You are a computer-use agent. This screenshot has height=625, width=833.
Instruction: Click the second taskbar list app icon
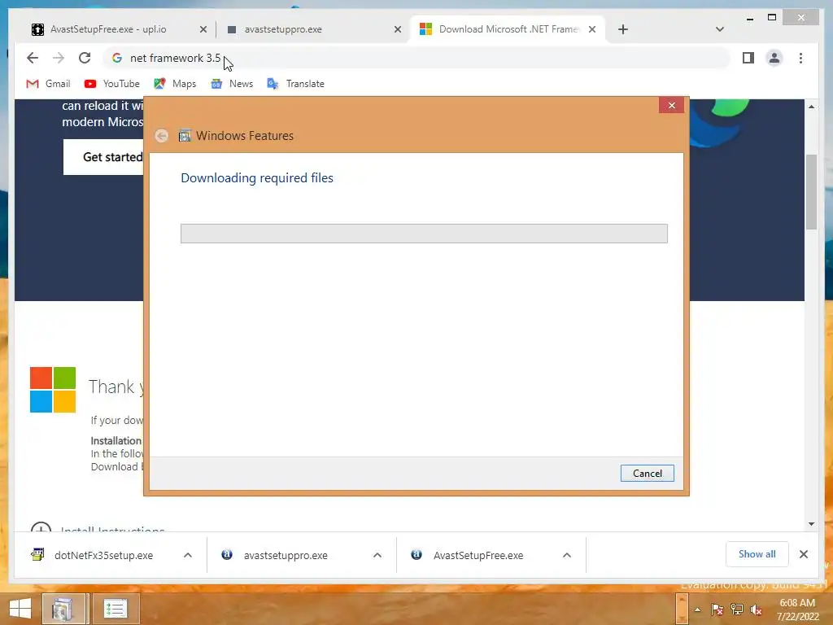click(116, 609)
